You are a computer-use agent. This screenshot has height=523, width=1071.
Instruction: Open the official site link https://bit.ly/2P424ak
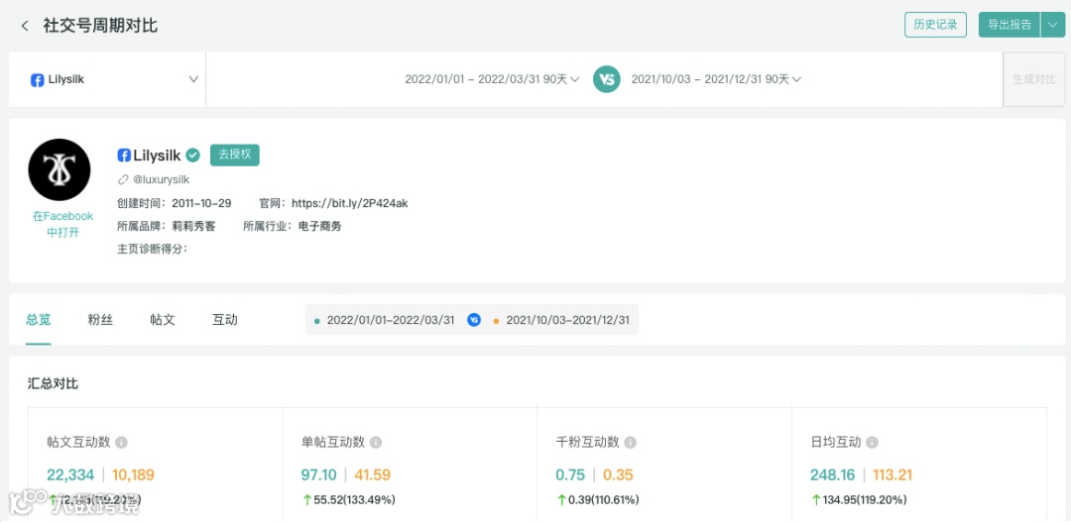(350, 203)
